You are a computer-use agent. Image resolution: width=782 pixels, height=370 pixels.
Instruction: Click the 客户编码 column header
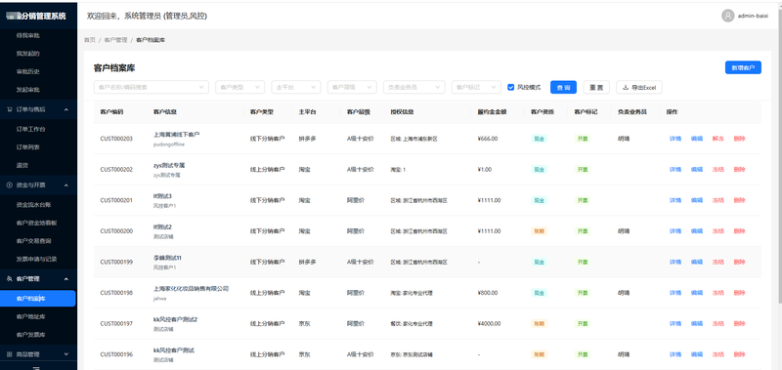click(111, 112)
